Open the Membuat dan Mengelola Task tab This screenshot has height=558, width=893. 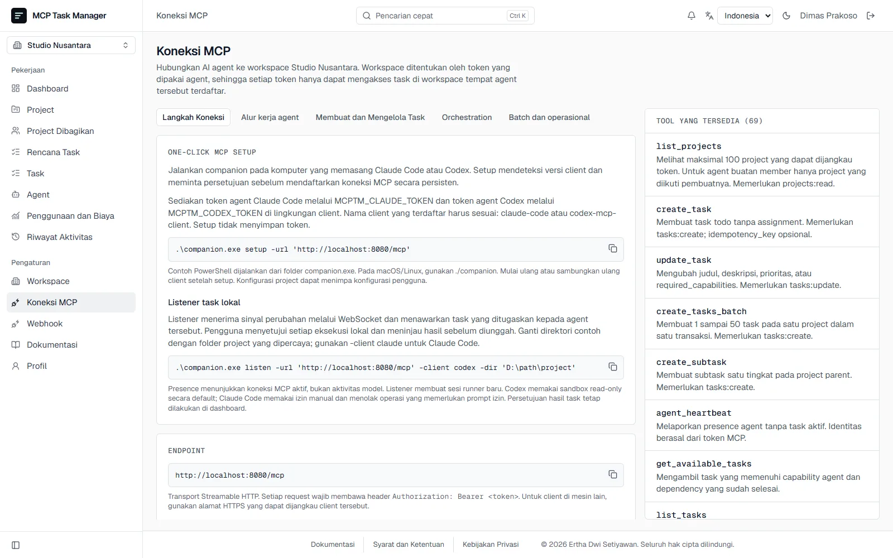coord(370,117)
